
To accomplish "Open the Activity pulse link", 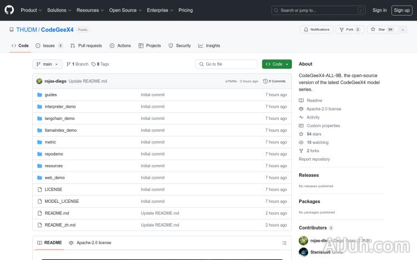I will pos(313,117).
